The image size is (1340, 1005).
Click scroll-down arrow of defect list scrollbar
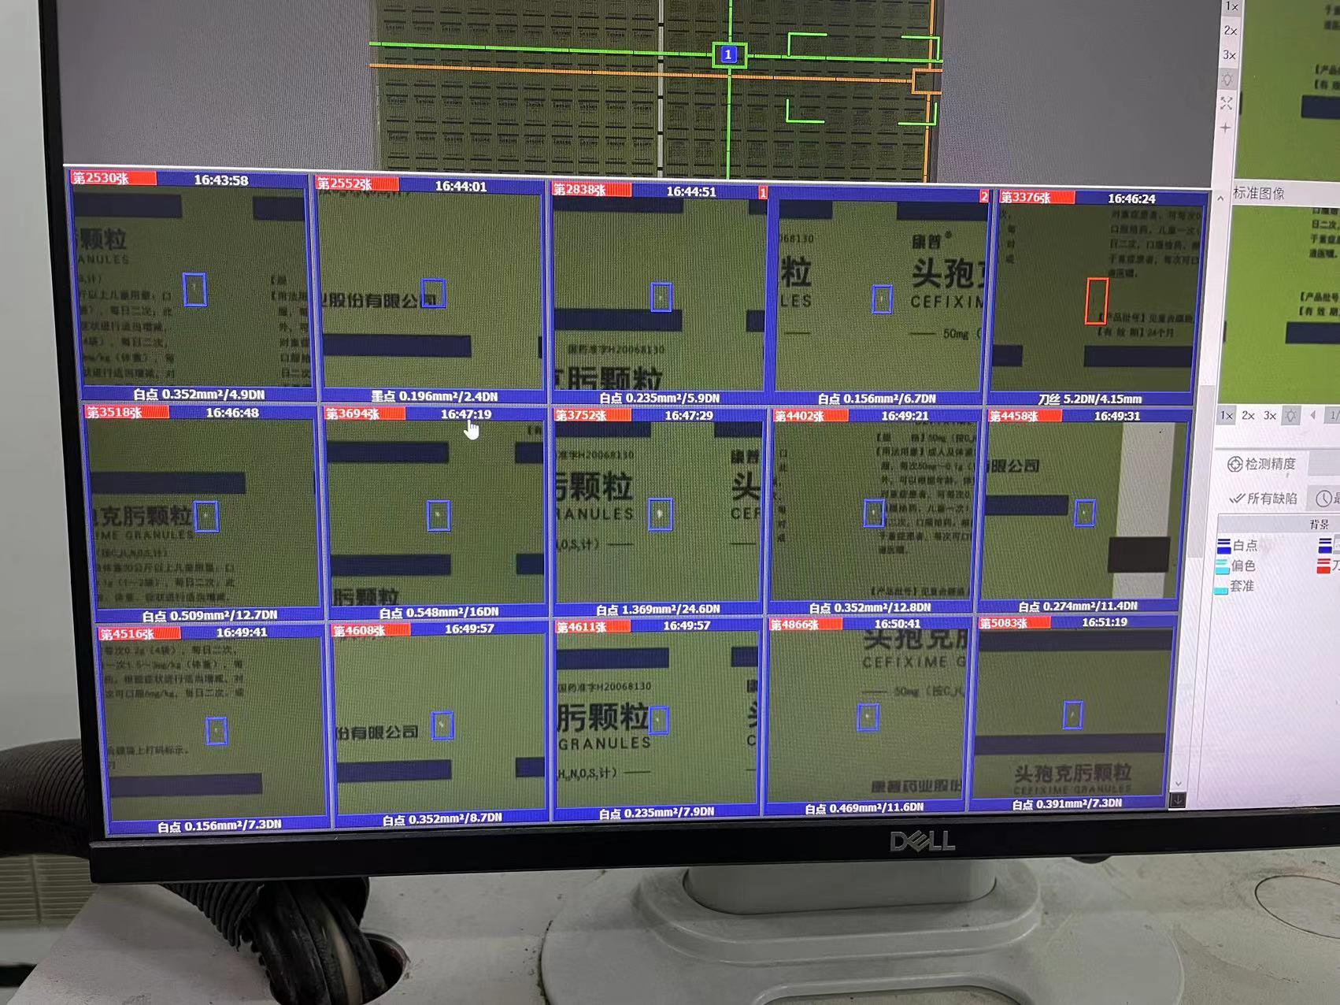(1178, 784)
